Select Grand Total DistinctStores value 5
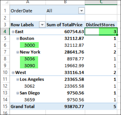This screenshot has height=115, width=121. (x=115, y=107)
